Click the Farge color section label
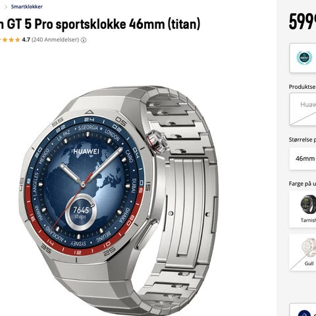316x316 pixels. 302,184
